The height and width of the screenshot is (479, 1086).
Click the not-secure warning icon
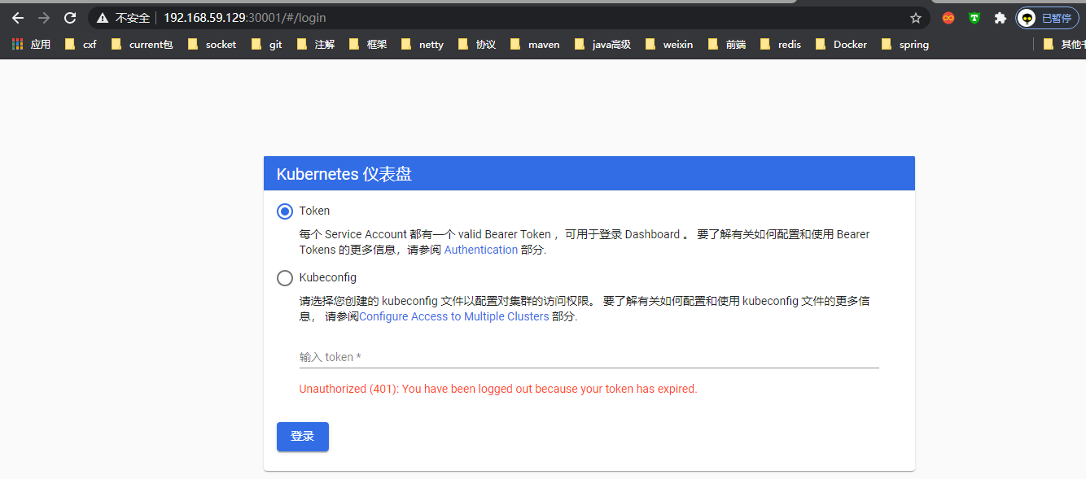tap(102, 18)
